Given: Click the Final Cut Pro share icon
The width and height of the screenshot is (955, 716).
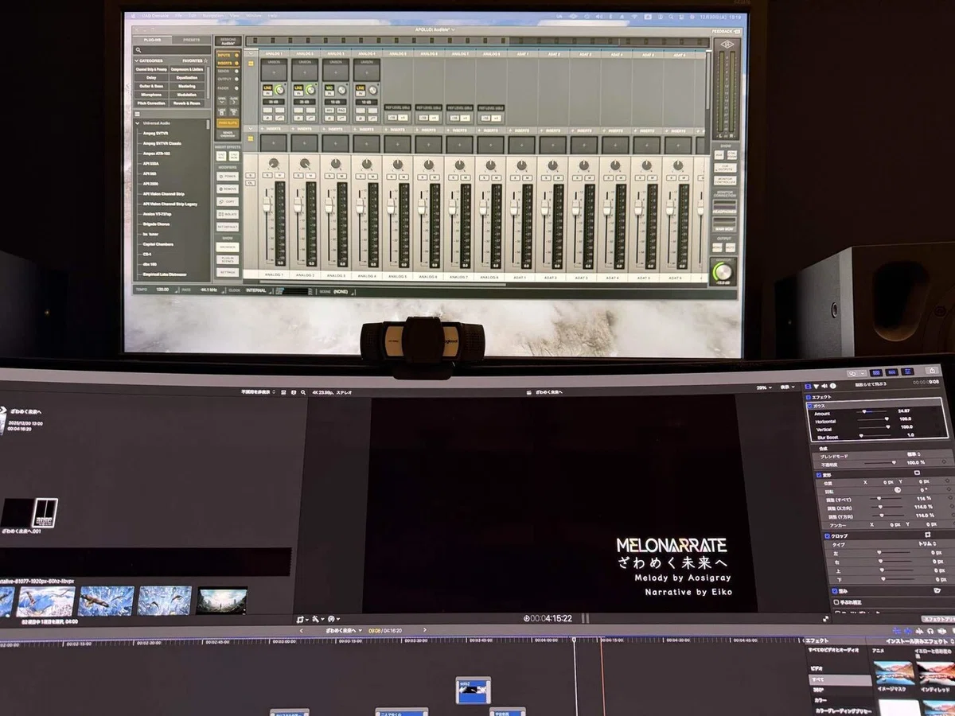Looking at the screenshot, I should click(932, 370).
